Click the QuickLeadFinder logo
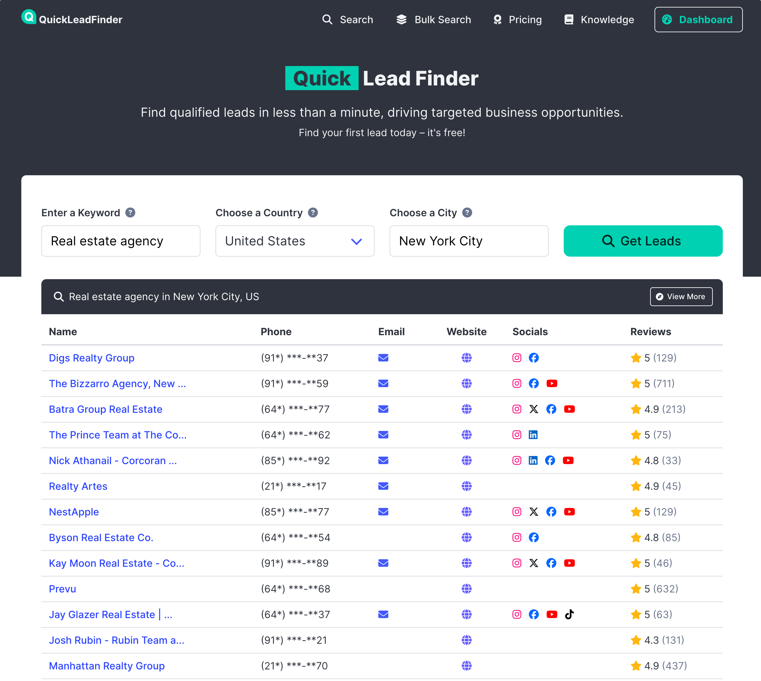The image size is (761, 681). 72,19
